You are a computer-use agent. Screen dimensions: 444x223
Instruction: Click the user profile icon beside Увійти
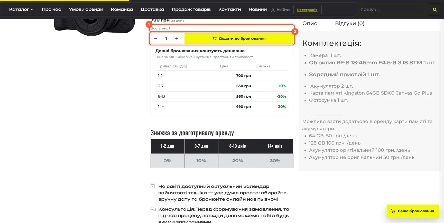tap(273, 10)
